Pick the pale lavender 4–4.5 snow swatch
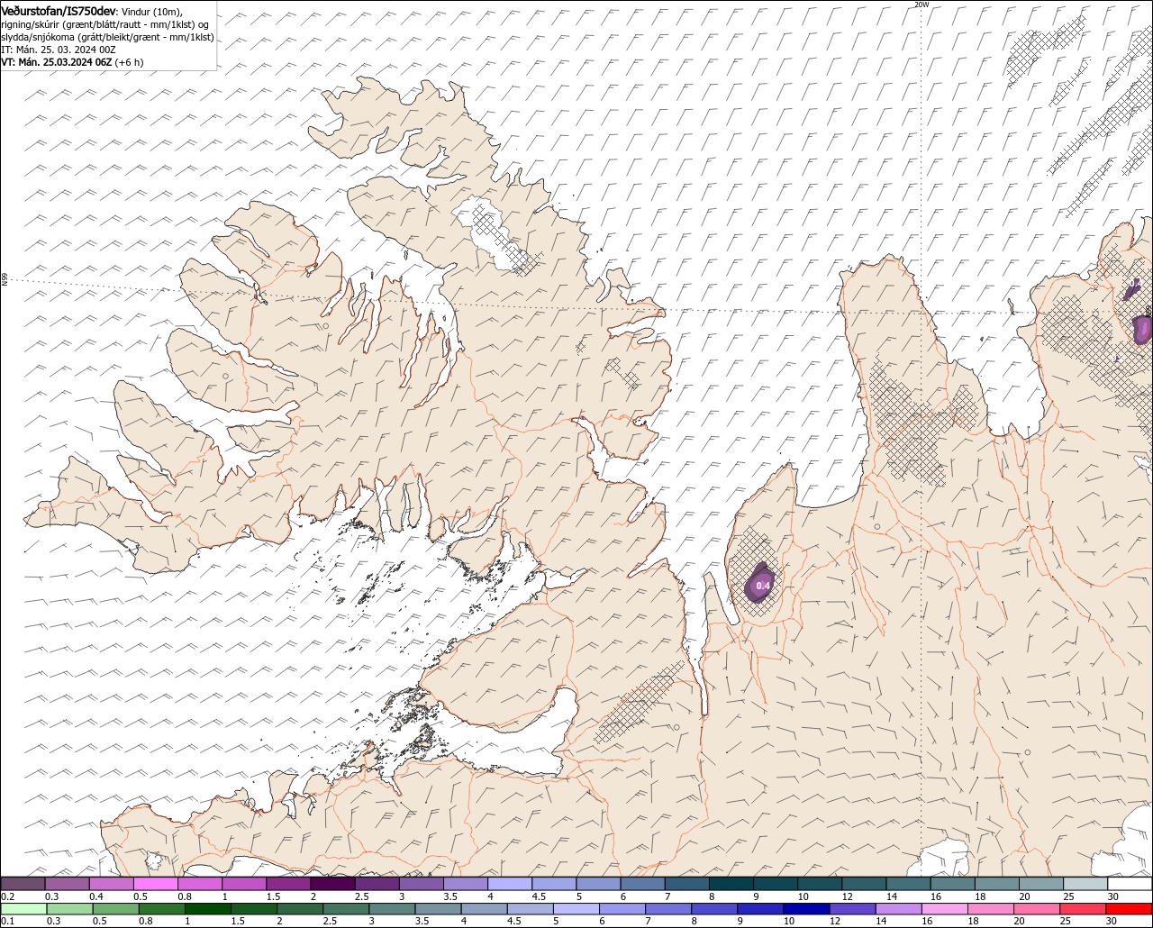This screenshot has width=1153, height=928. pyautogui.click(x=510, y=884)
